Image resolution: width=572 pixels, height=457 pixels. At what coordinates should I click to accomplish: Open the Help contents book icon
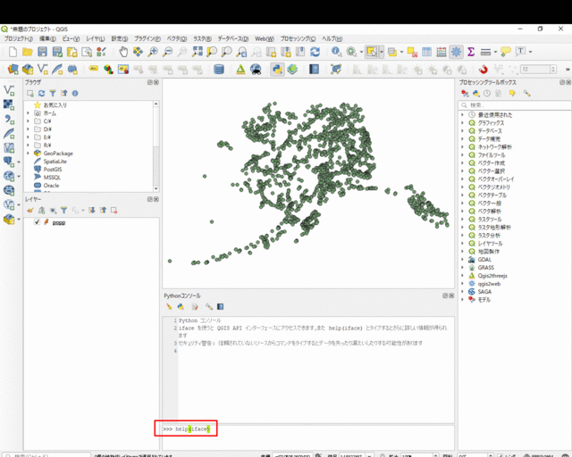click(x=314, y=69)
